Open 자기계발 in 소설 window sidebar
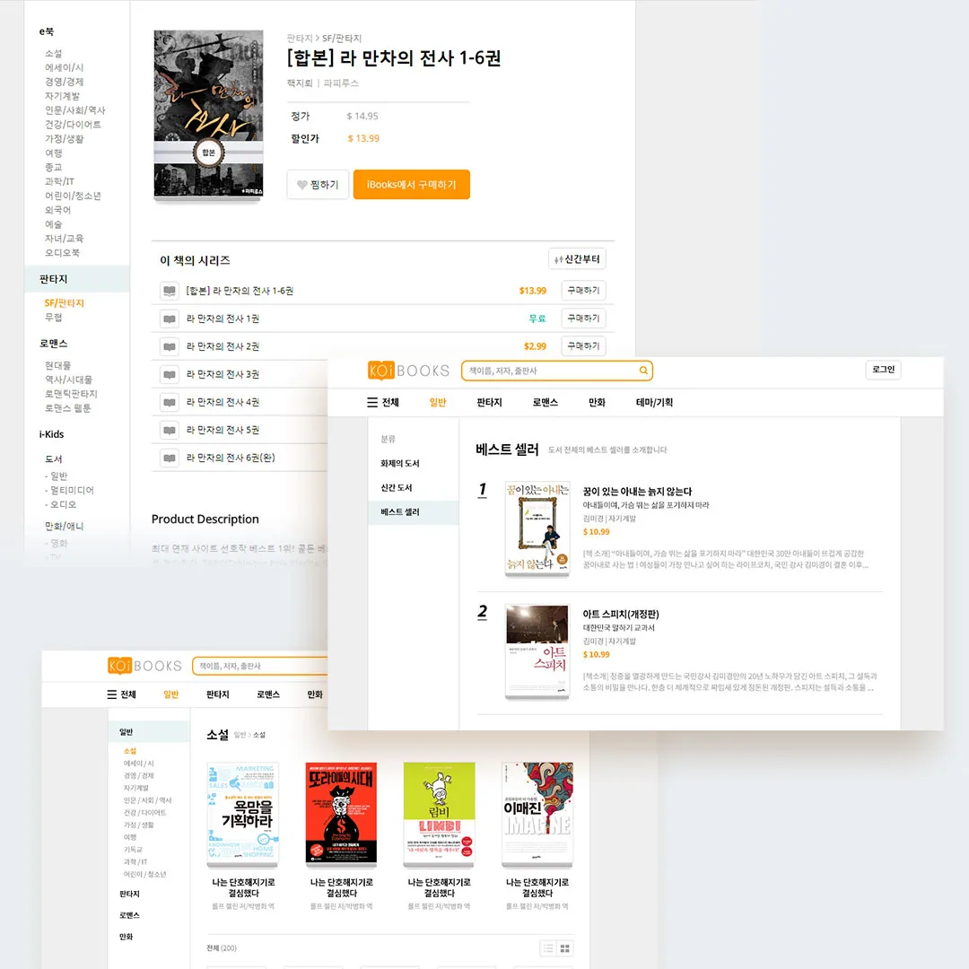This screenshot has width=969, height=969. (x=136, y=788)
